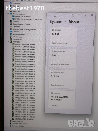Expand the Software devices chevron
Image resolution: width=98 pixels, height=131 pixels.
(x=8, y=126)
